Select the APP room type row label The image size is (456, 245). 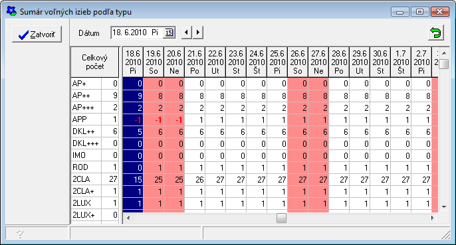point(86,120)
